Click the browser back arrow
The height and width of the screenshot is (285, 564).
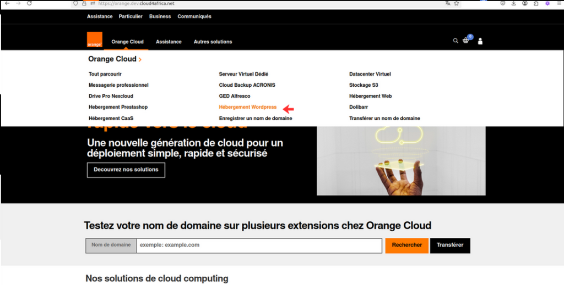(7, 3)
